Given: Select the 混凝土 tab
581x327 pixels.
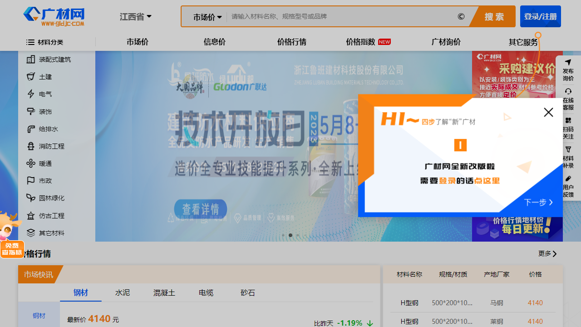Looking at the screenshot, I should click(x=164, y=293).
